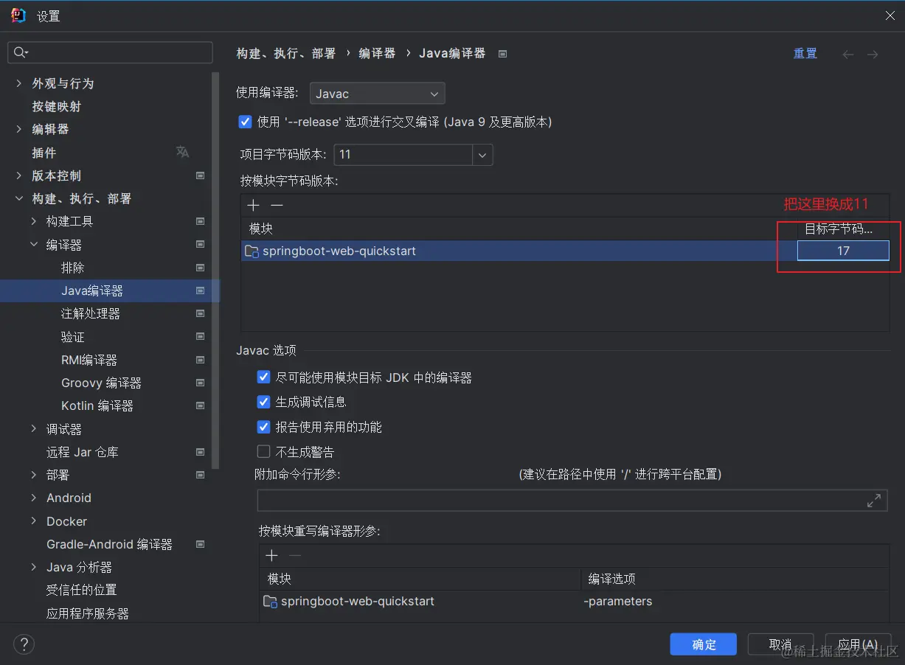Expand the 编辑器 tree node
This screenshot has width=905, height=665.
pyautogui.click(x=18, y=129)
